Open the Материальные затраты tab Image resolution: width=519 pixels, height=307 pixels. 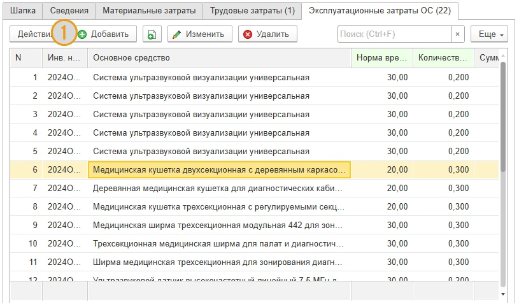click(x=149, y=11)
